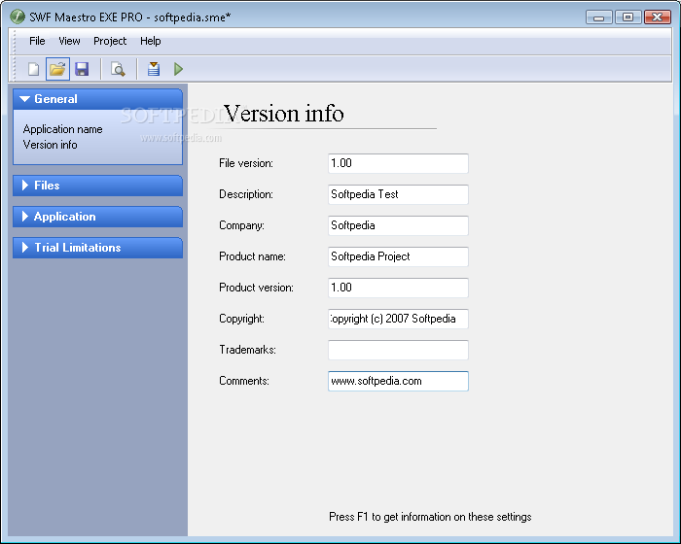Open project using the folder icon
The width and height of the screenshot is (681, 544).
57,69
